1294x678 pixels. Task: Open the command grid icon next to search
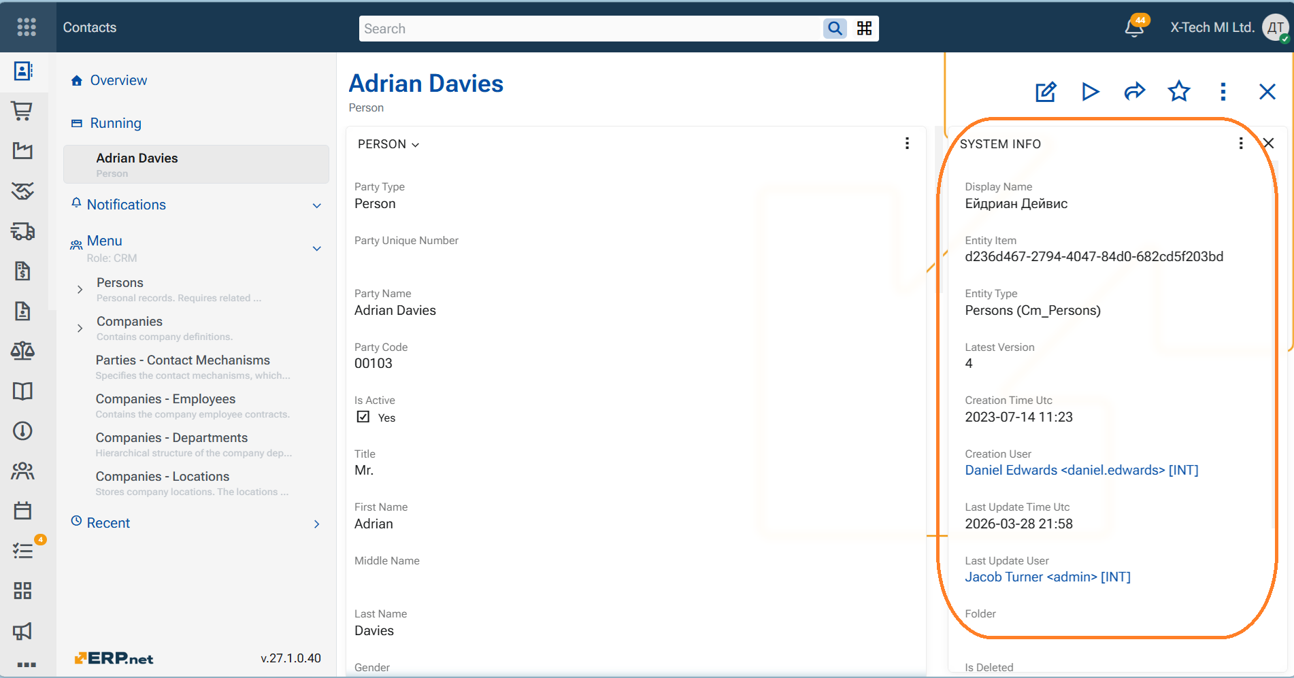click(x=865, y=29)
